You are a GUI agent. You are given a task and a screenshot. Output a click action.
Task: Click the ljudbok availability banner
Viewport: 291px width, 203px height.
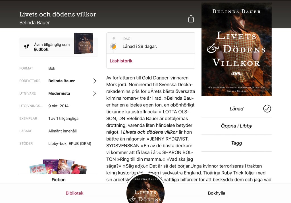click(x=59, y=47)
